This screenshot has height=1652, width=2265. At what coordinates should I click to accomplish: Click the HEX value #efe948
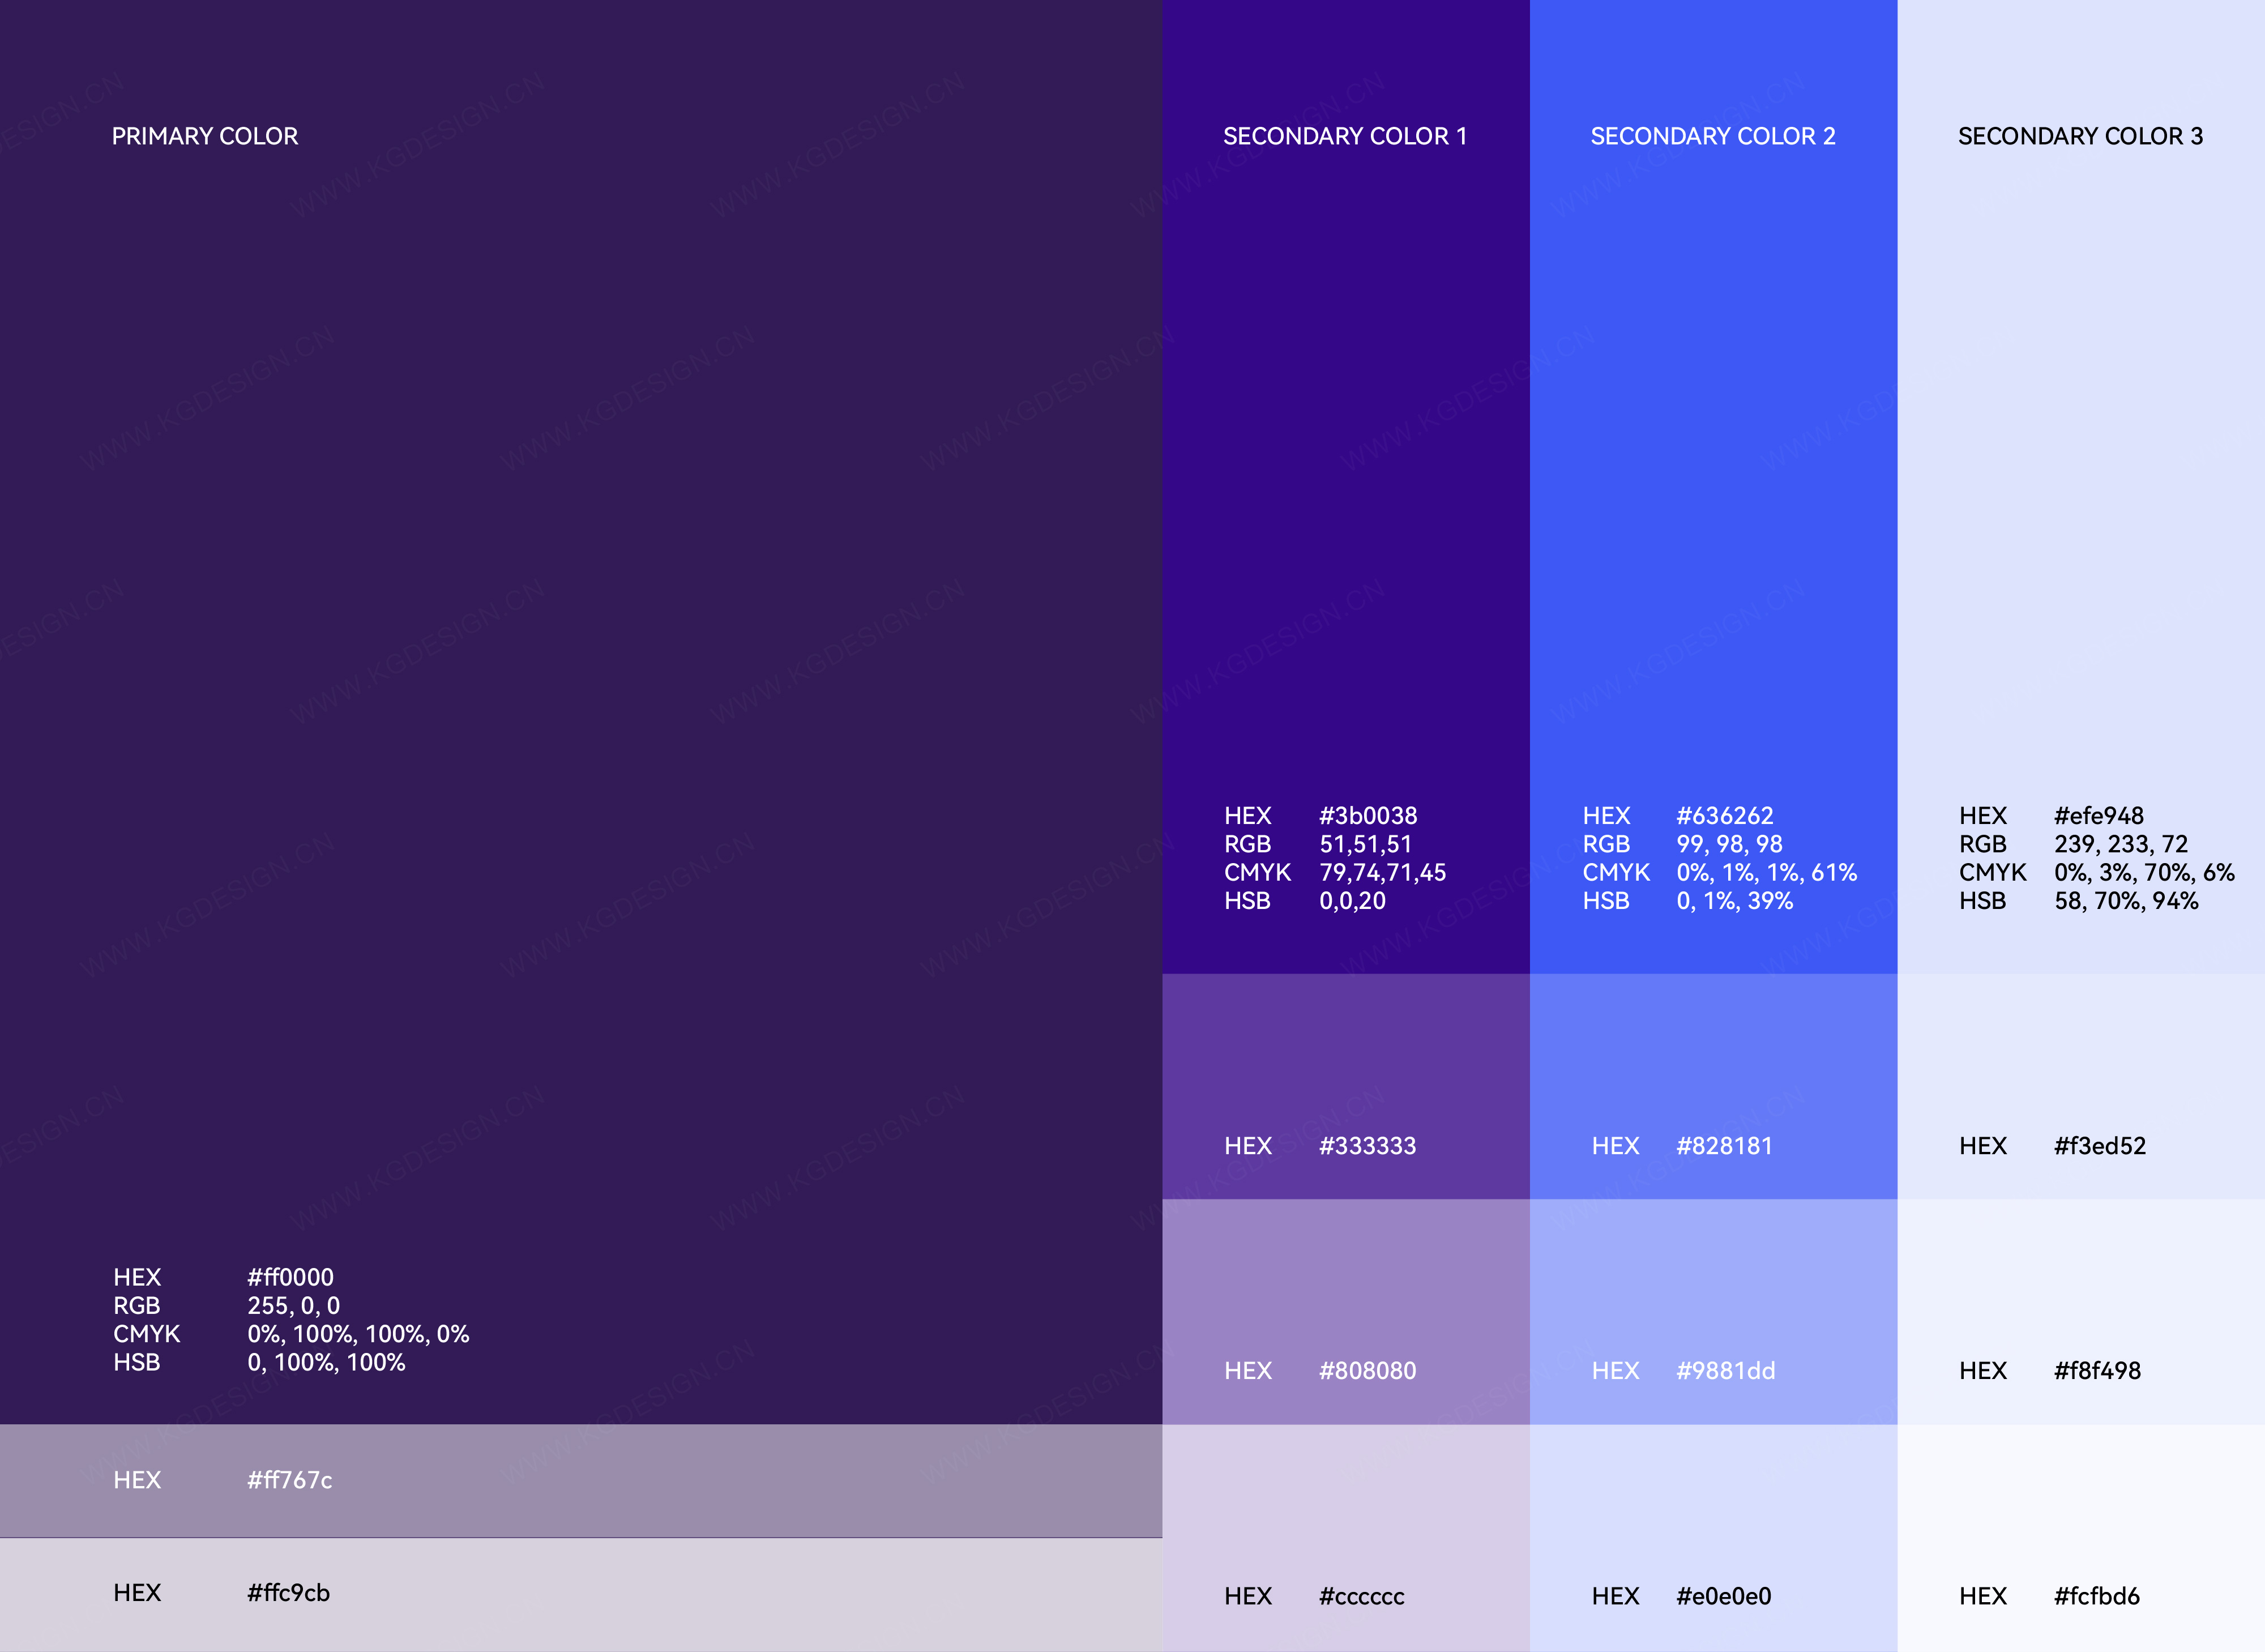coord(2098,816)
